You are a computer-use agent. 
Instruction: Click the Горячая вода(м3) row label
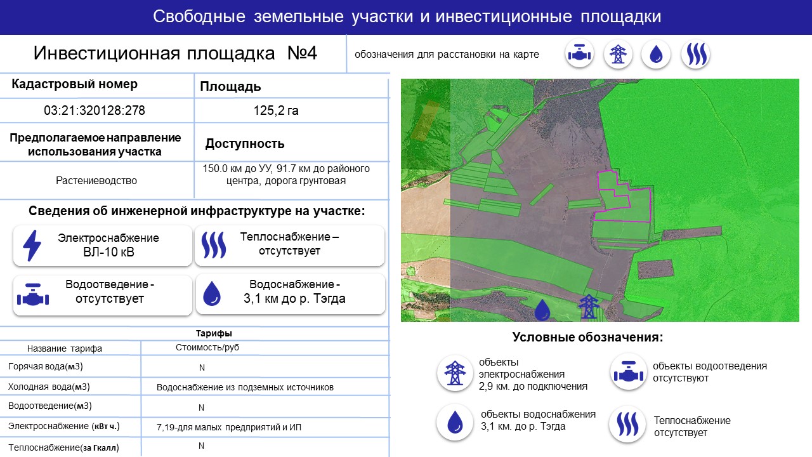pyautogui.click(x=46, y=367)
